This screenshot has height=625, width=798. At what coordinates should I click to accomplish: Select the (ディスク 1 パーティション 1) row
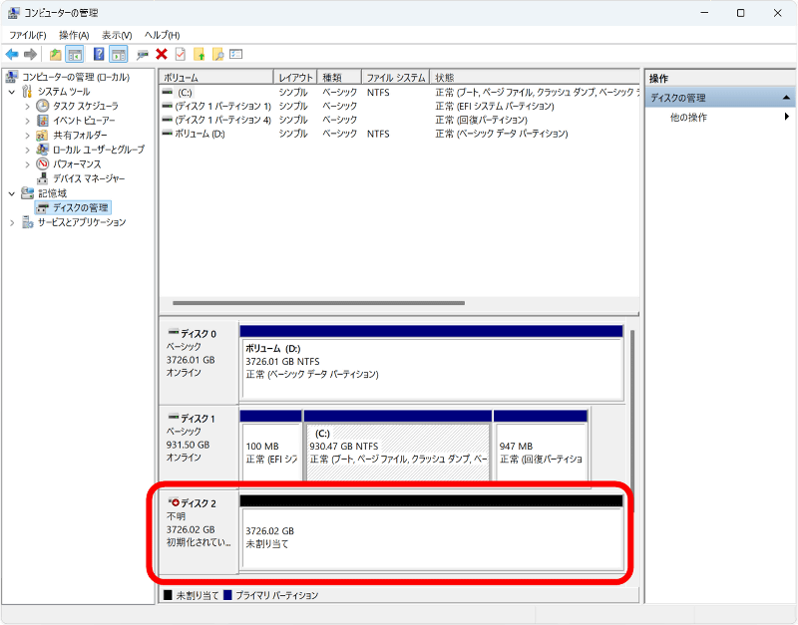click(399, 106)
